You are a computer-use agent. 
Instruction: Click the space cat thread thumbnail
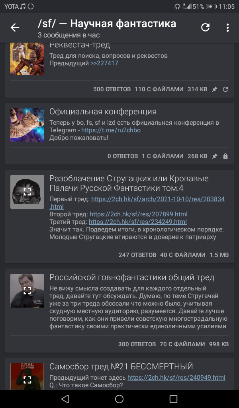pos(27,125)
